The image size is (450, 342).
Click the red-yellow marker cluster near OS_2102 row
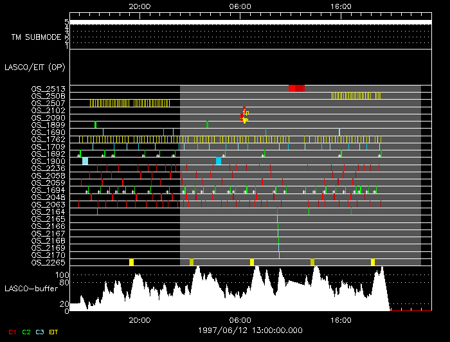click(x=244, y=115)
